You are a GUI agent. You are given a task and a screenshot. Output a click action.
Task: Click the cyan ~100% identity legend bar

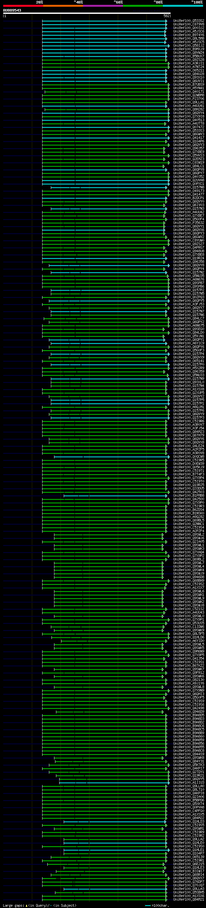click(183, 6)
